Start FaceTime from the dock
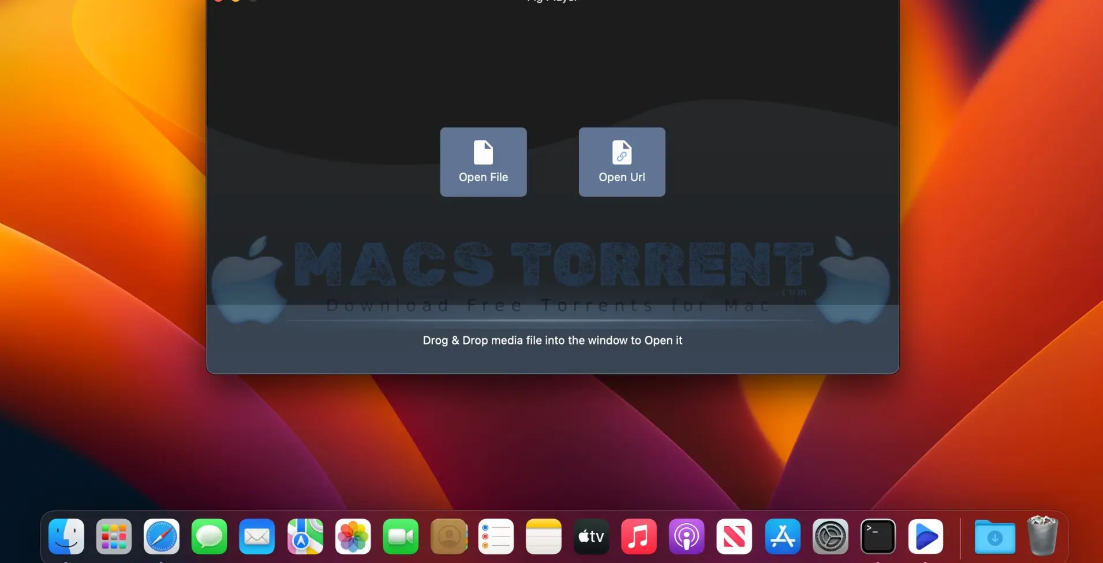Image resolution: width=1103 pixels, height=563 pixels. (x=401, y=536)
